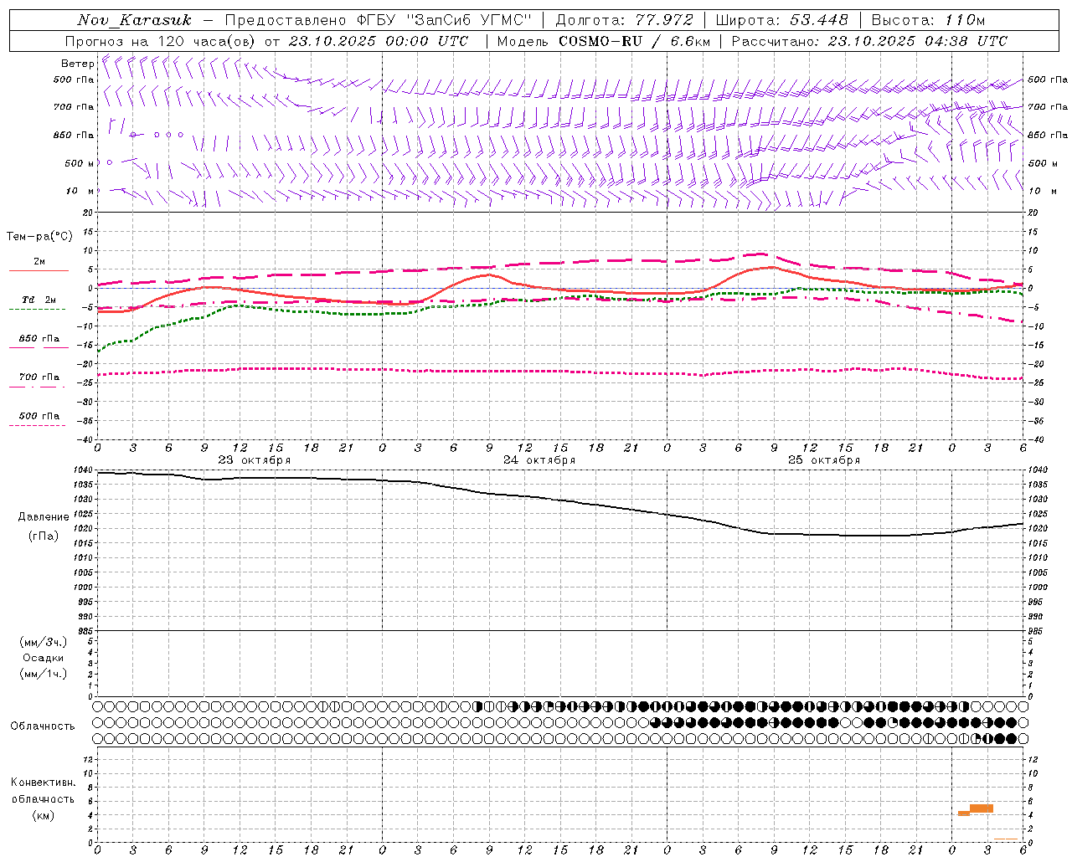The height and width of the screenshot is (857, 1072).
Task: Click the Конвективн. convective cloud label
Action: tap(44, 783)
